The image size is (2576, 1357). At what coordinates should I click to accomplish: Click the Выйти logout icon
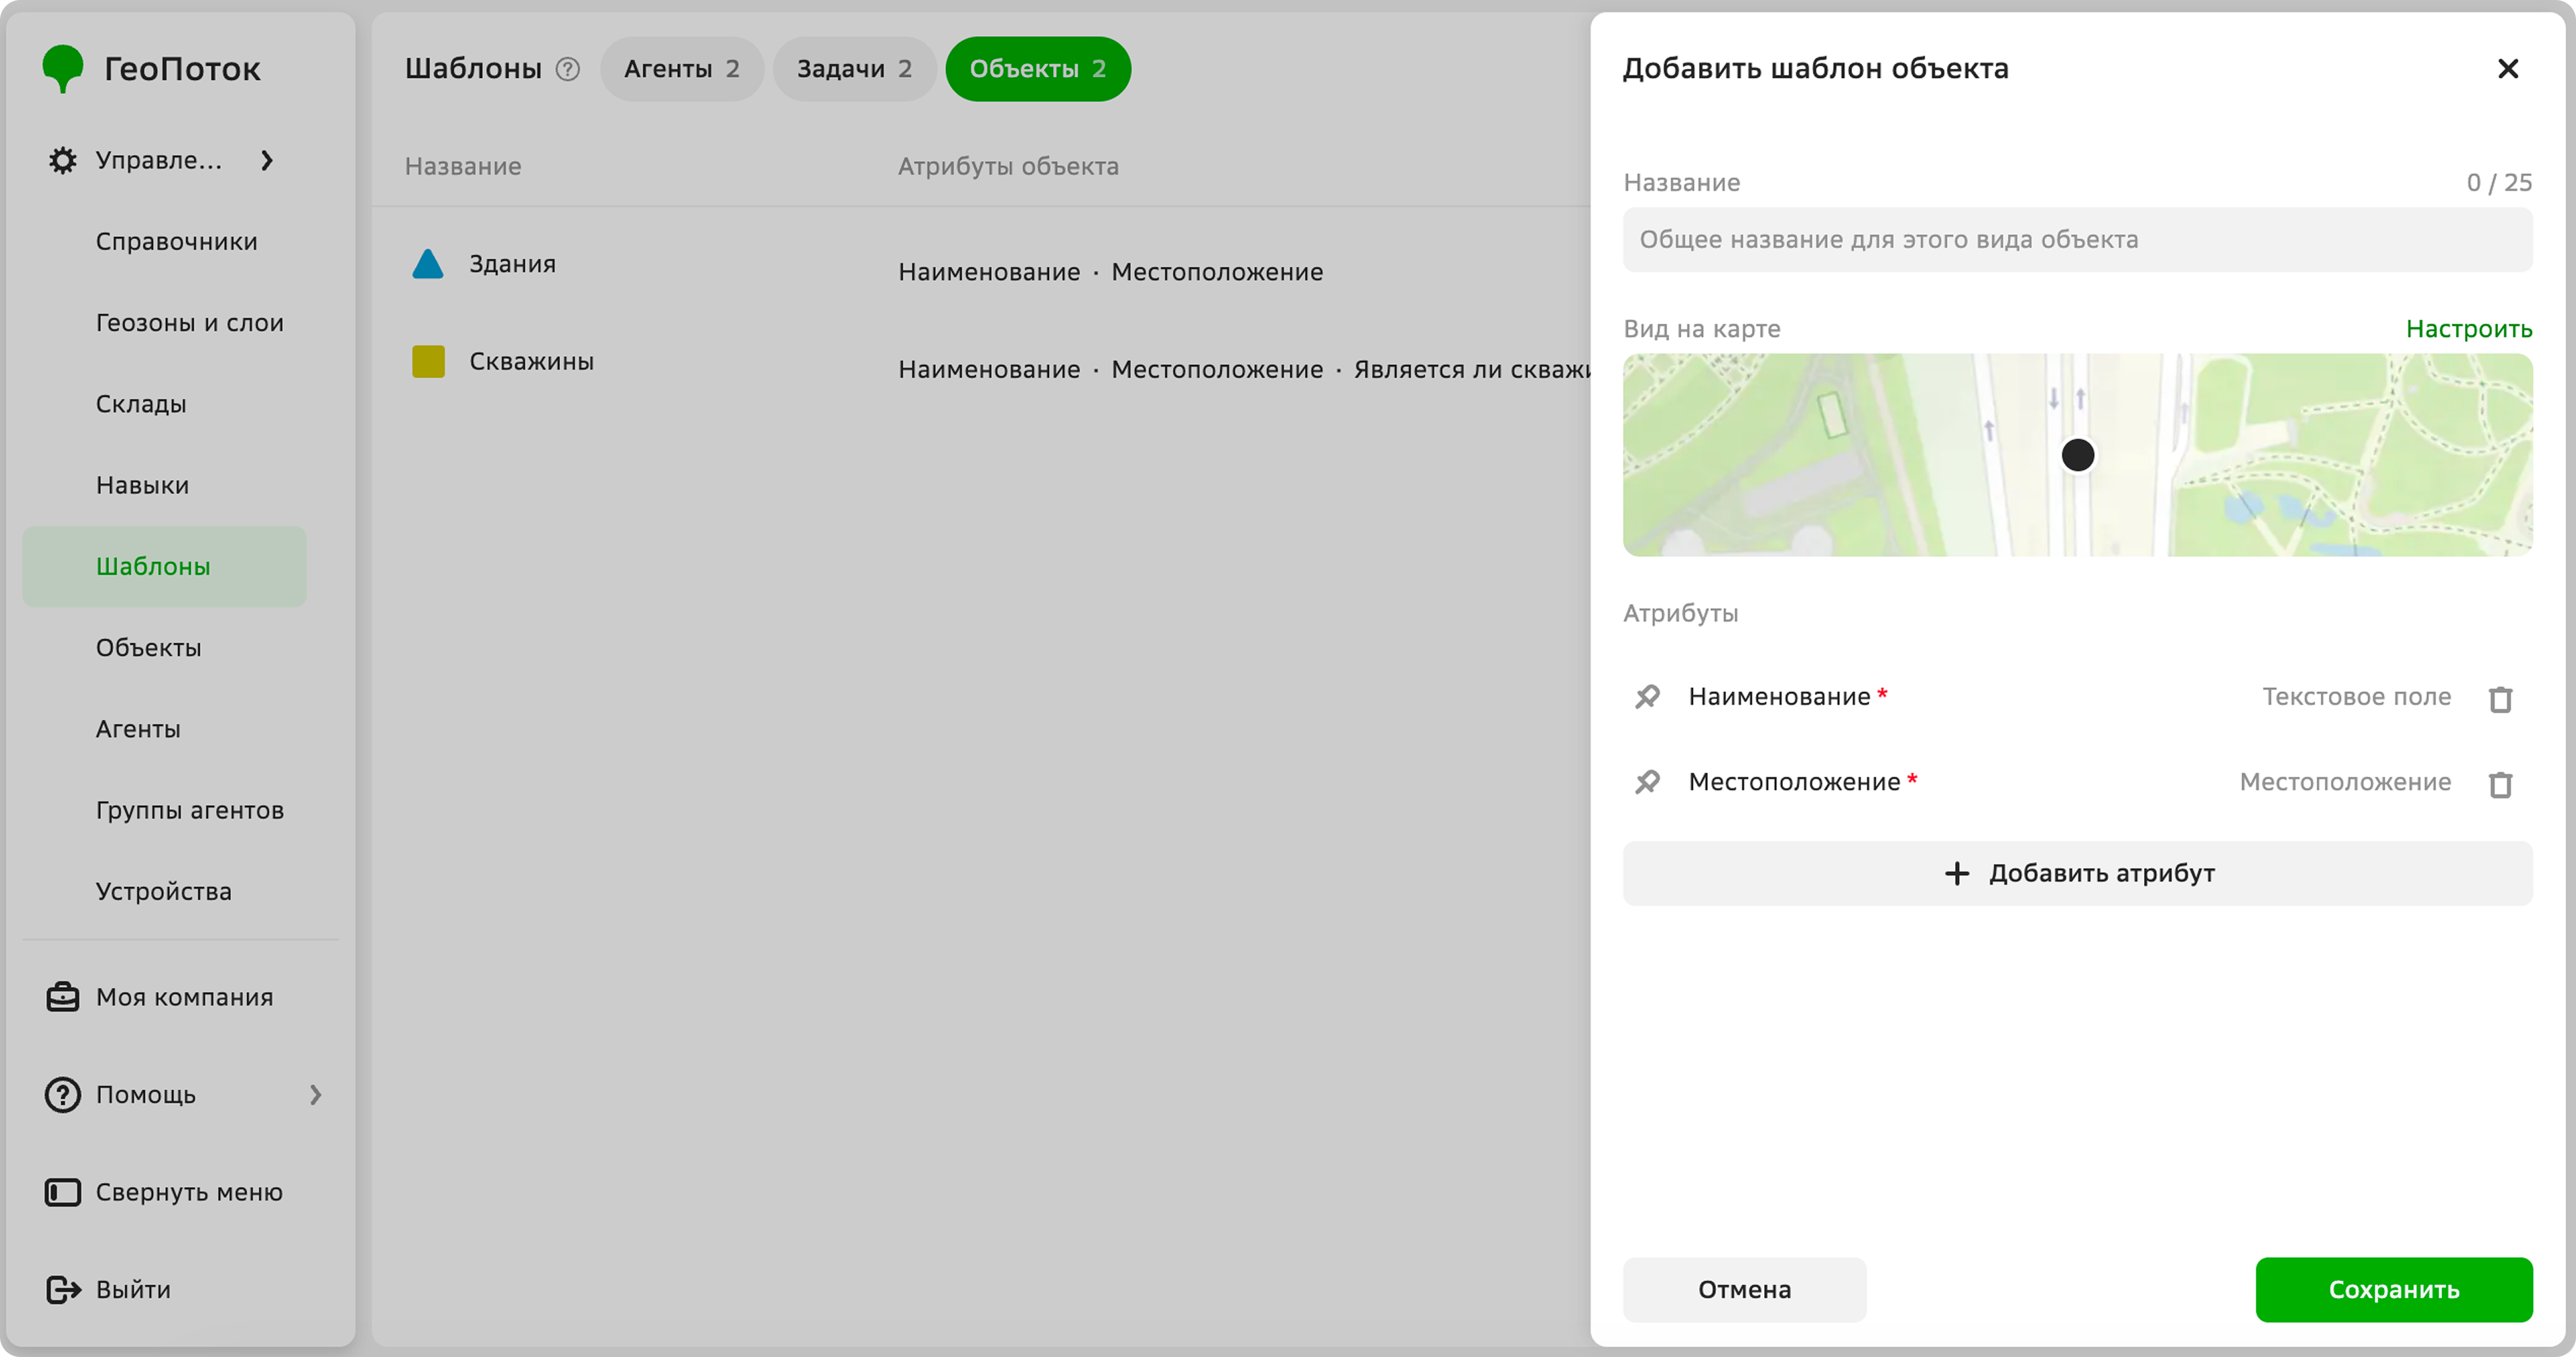63,1289
